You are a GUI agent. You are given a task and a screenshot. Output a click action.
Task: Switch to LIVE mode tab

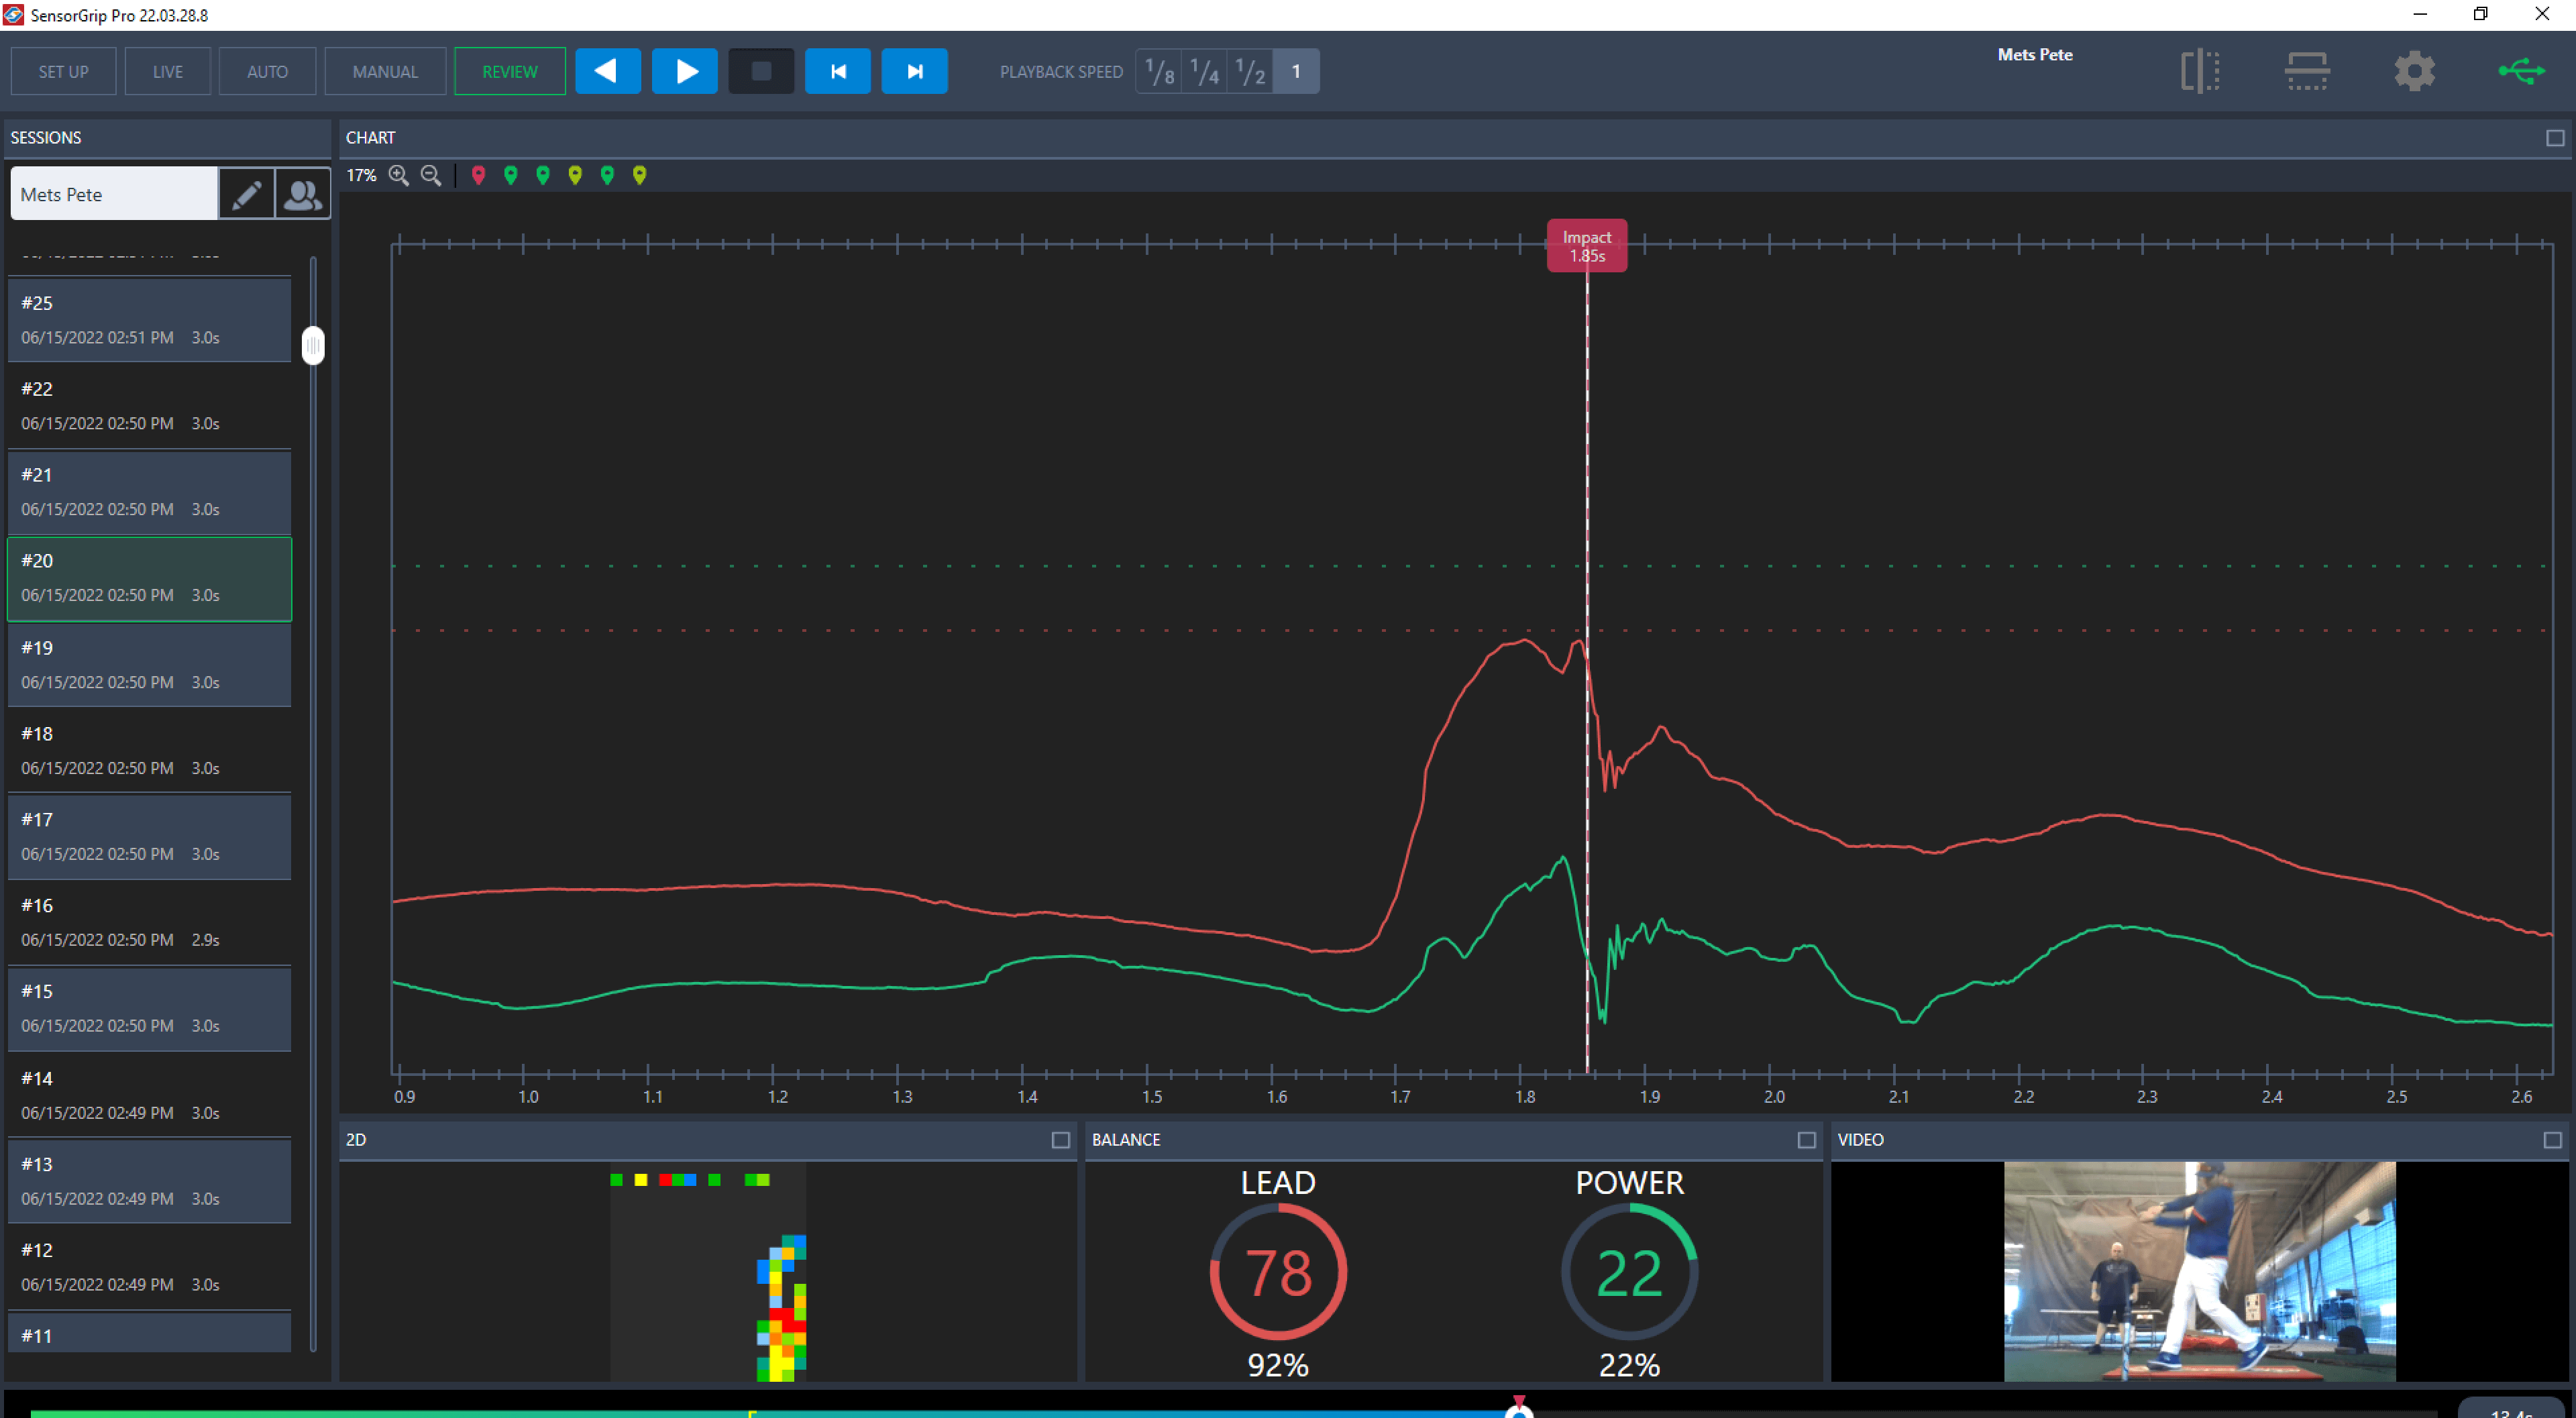(168, 72)
